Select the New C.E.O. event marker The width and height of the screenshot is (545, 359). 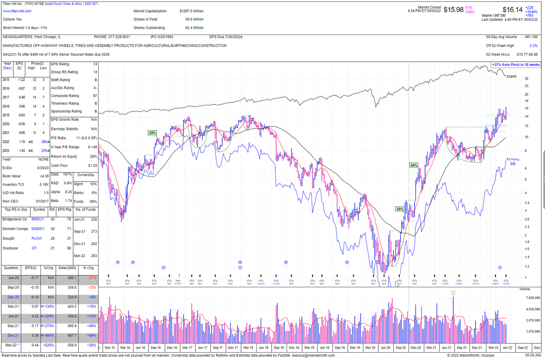[x=178, y=280]
